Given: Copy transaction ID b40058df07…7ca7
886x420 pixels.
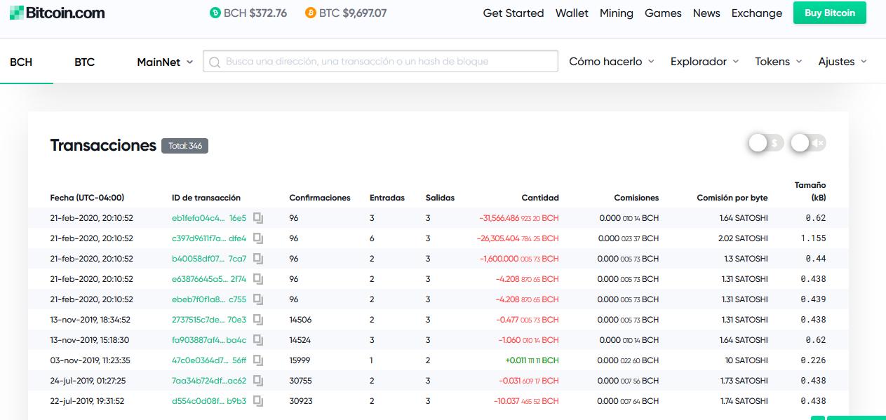Looking at the screenshot, I should coord(258,259).
